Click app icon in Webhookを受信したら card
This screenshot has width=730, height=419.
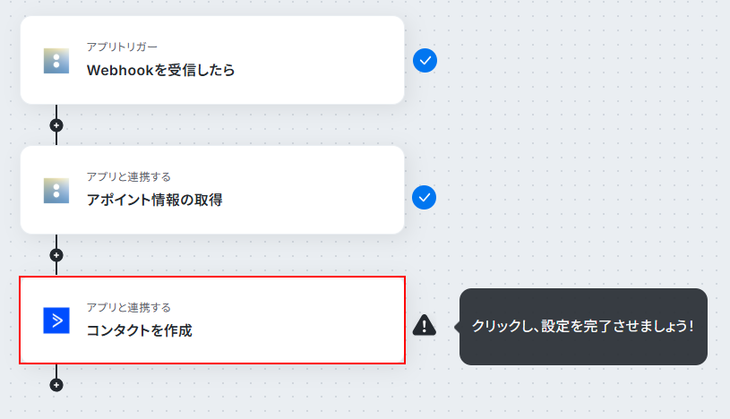tap(56, 61)
